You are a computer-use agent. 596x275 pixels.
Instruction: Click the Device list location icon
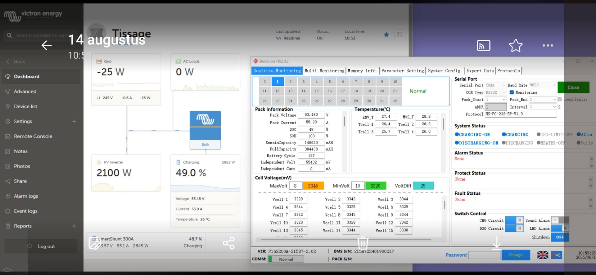pos(8,106)
